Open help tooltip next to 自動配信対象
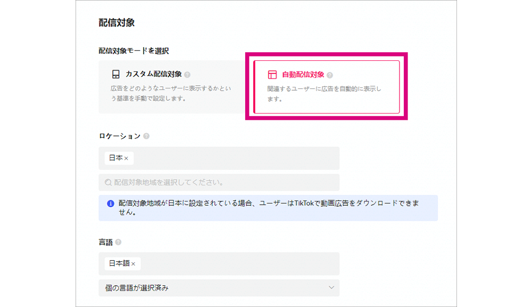 pos(330,75)
